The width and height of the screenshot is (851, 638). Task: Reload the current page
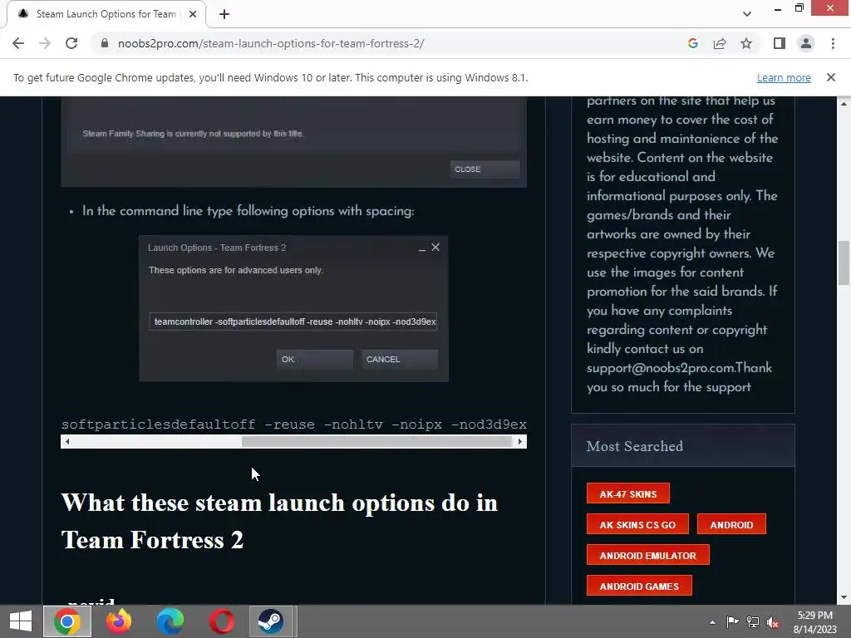click(71, 43)
